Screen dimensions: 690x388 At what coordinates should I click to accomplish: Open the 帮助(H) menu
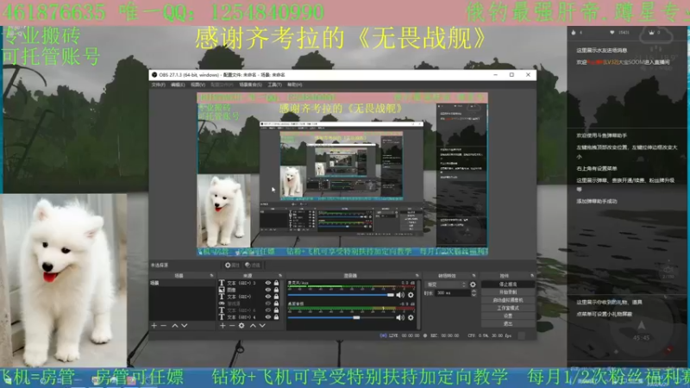point(295,84)
